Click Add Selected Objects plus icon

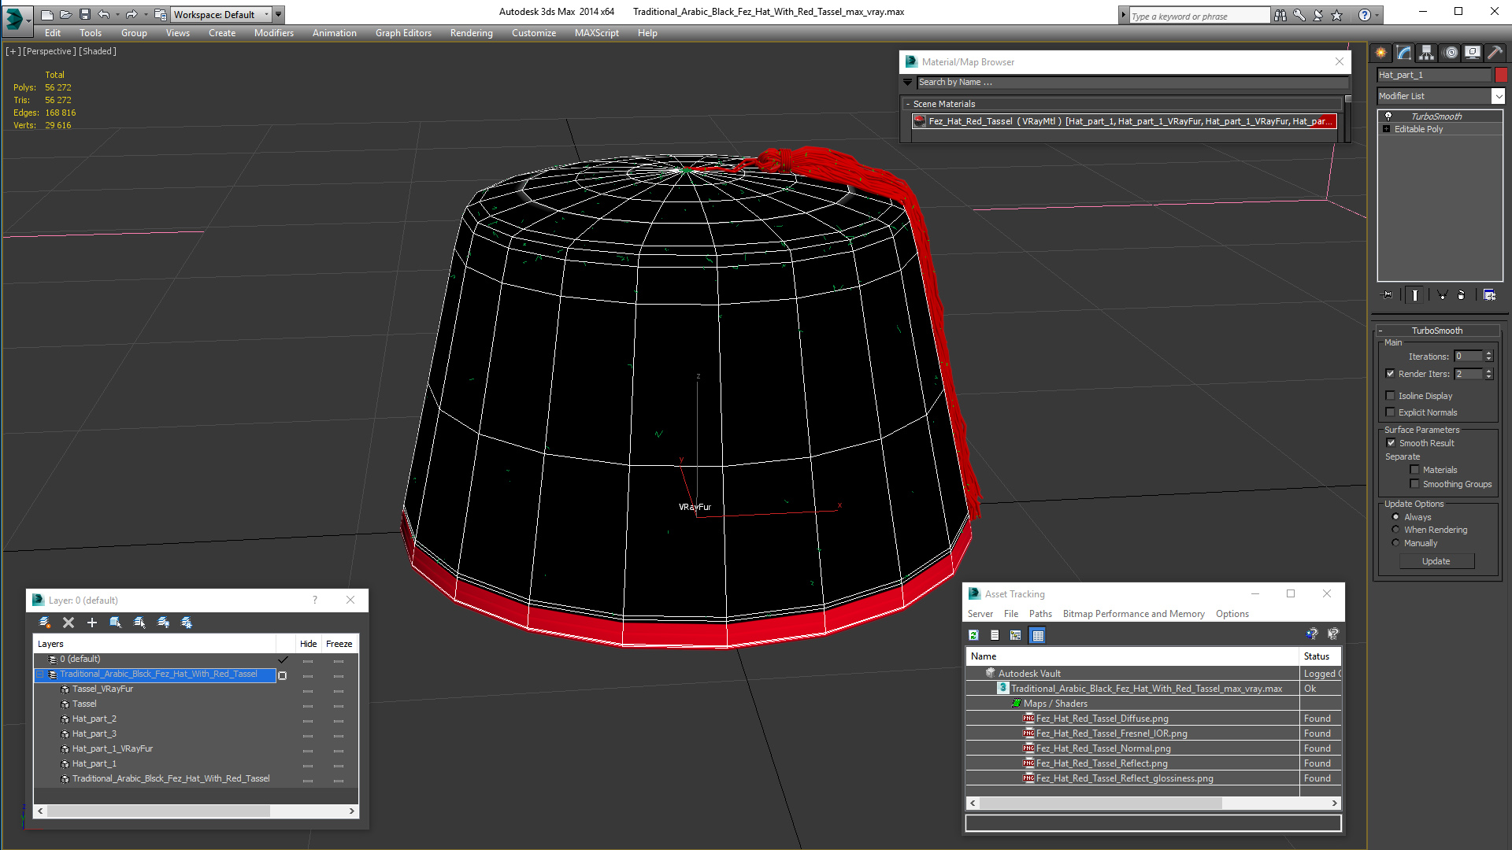click(x=92, y=623)
